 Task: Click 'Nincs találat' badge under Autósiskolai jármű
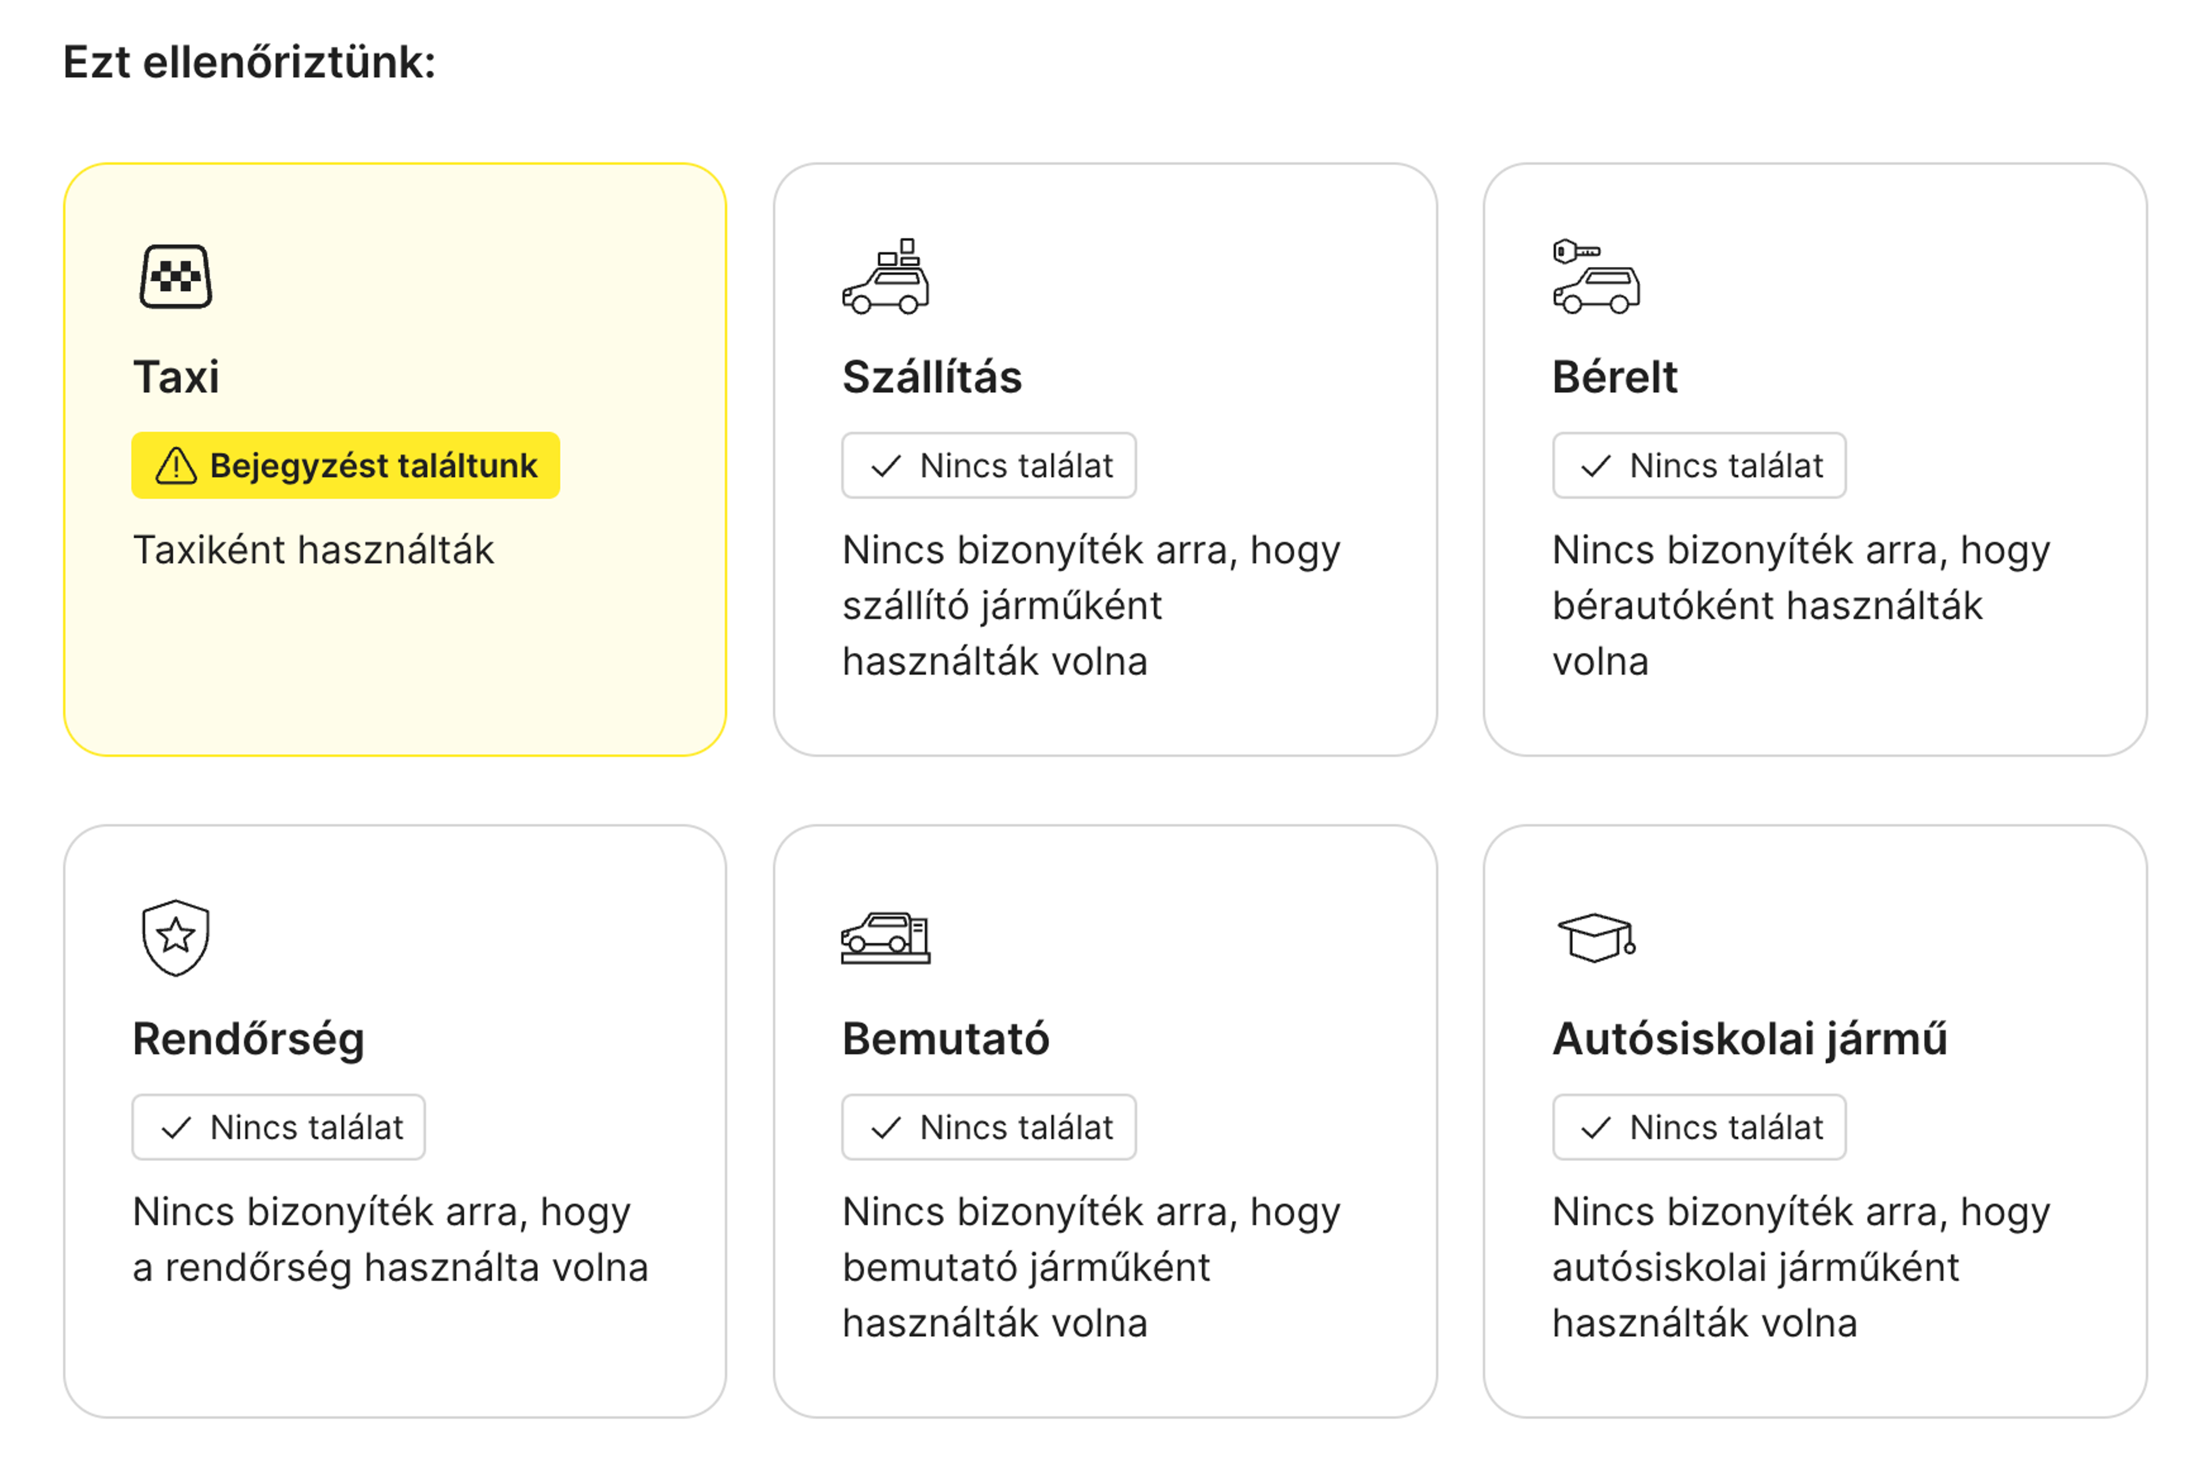pyautogui.click(x=1698, y=1127)
